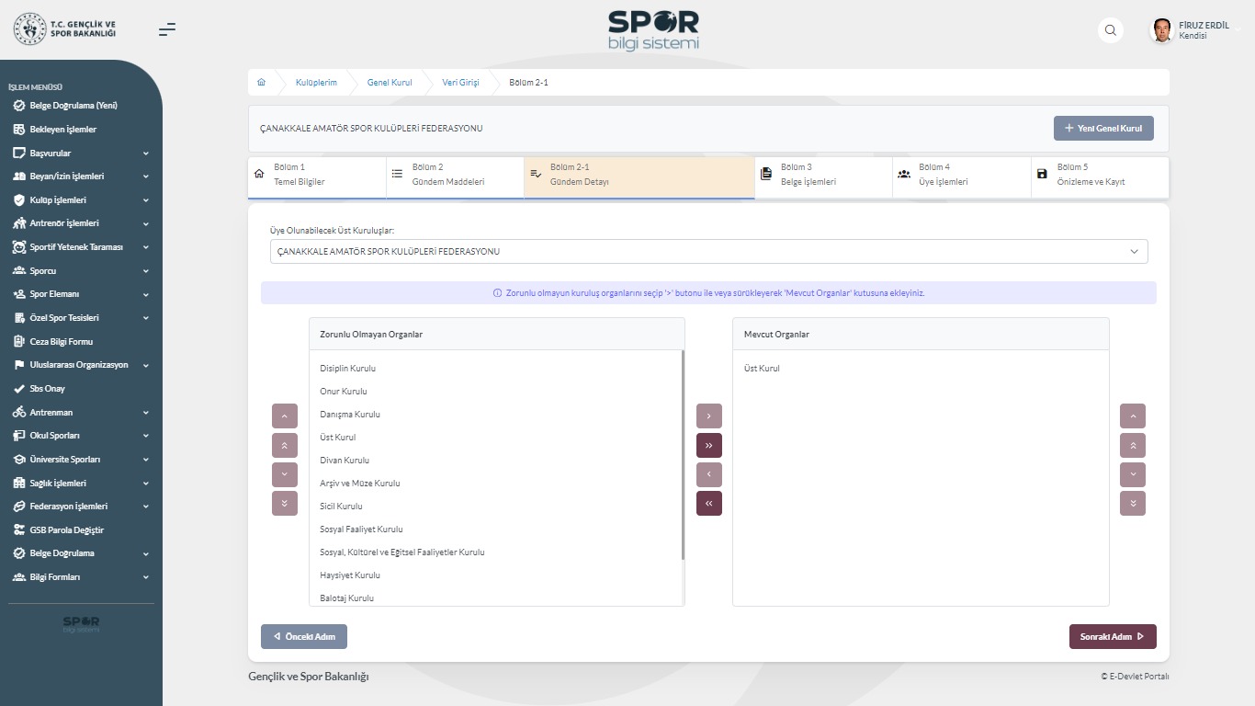
Task: Expand Sağlık İşlemleri sidebar menu
Action: click(81, 484)
